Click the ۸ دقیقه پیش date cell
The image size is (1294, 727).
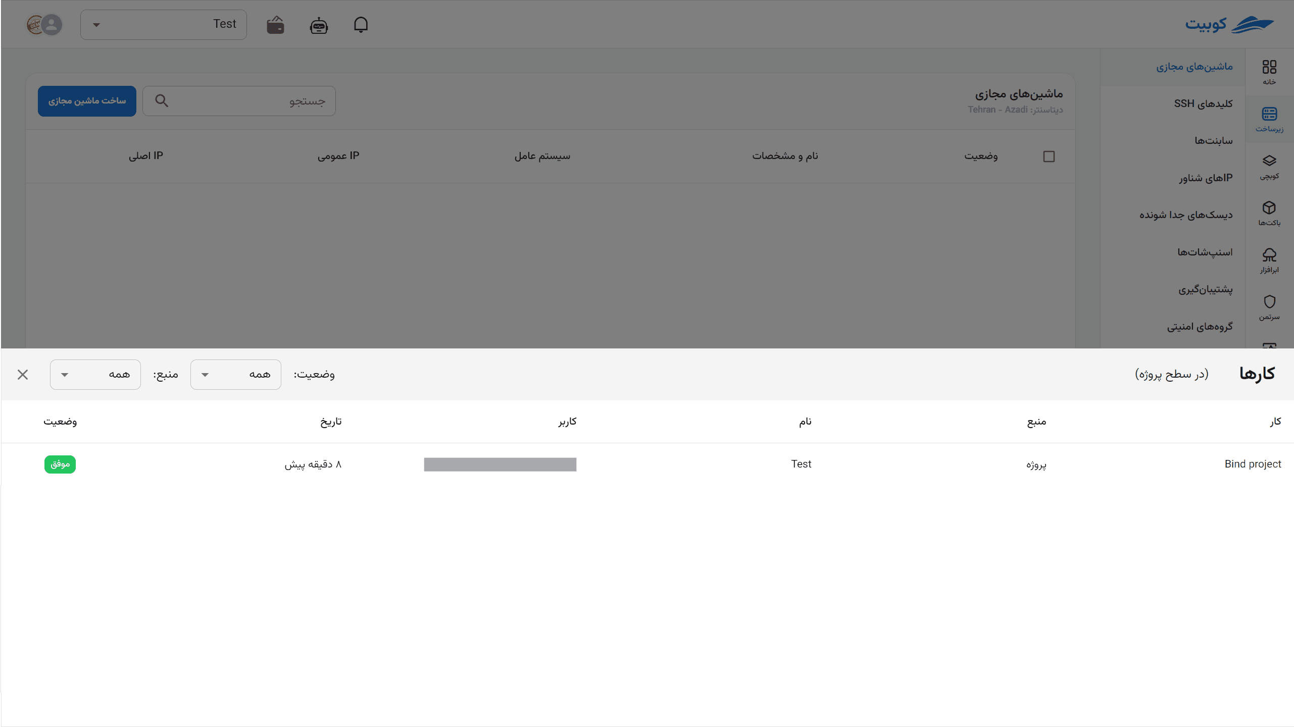(x=313, y=464)
